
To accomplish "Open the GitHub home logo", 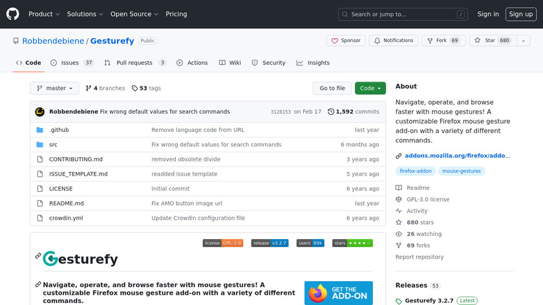I will click(x=13, y=14).
